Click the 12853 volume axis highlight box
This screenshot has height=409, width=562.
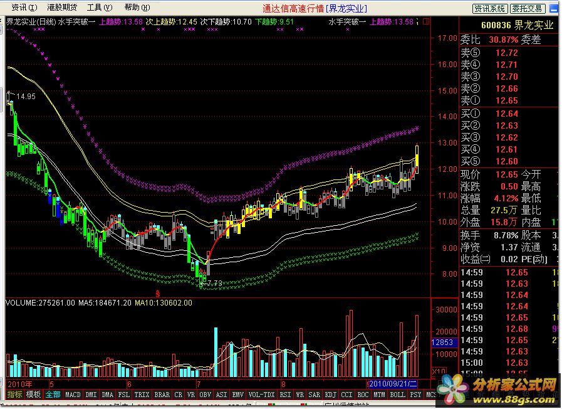[444, 343]
